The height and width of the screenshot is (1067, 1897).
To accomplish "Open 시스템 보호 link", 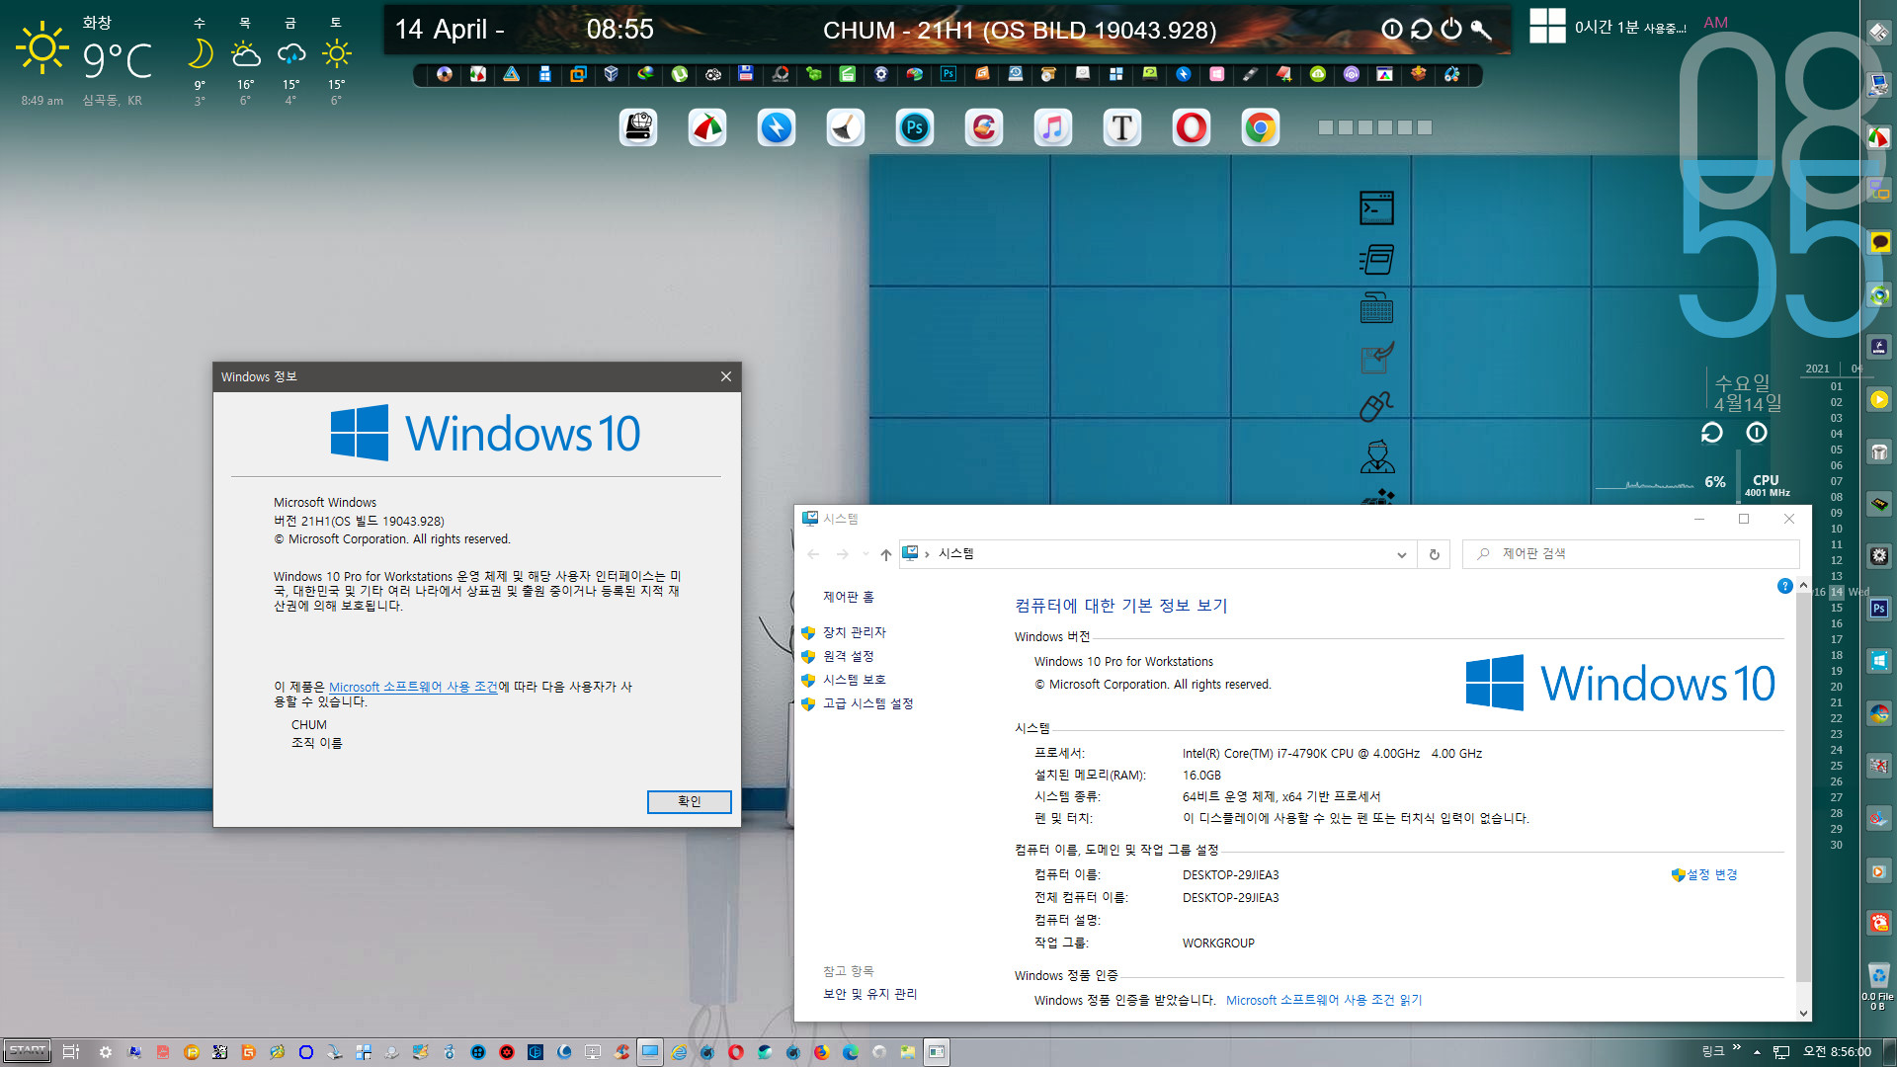I will pyautogui.click(x=854, y=680).
